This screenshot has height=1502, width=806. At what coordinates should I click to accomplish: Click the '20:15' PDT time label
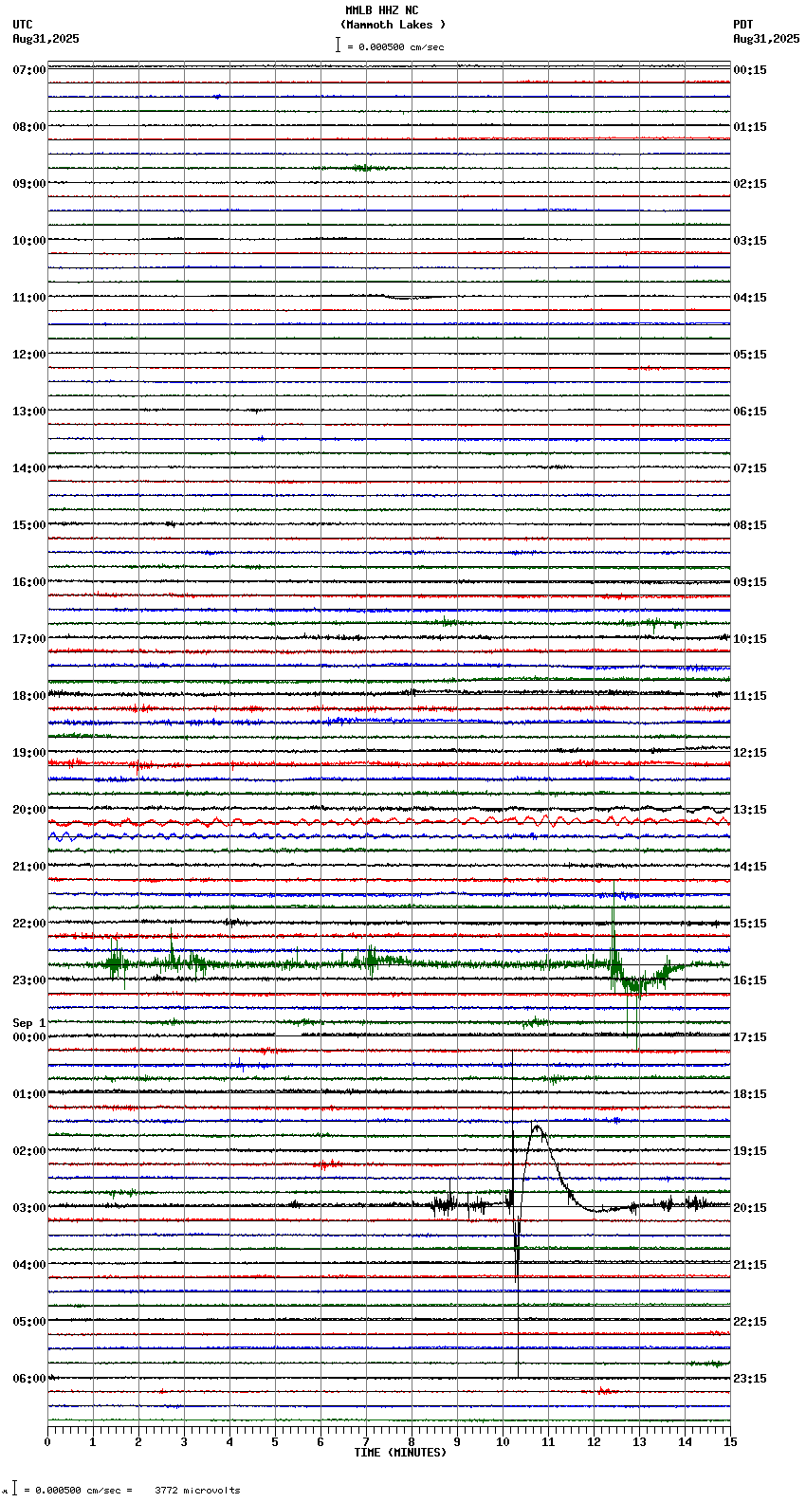(x=750, y=1208)
